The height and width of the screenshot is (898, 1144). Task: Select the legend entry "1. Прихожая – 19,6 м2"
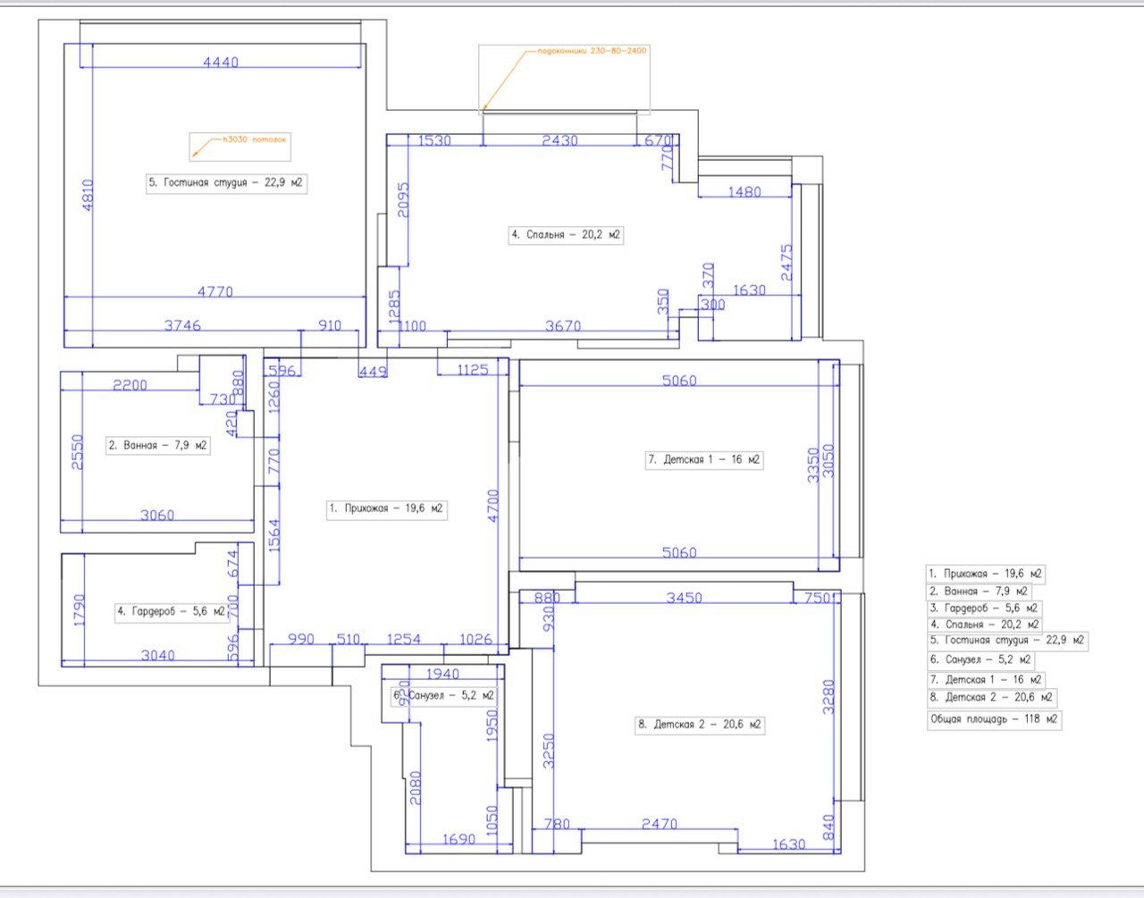(985, 574)
